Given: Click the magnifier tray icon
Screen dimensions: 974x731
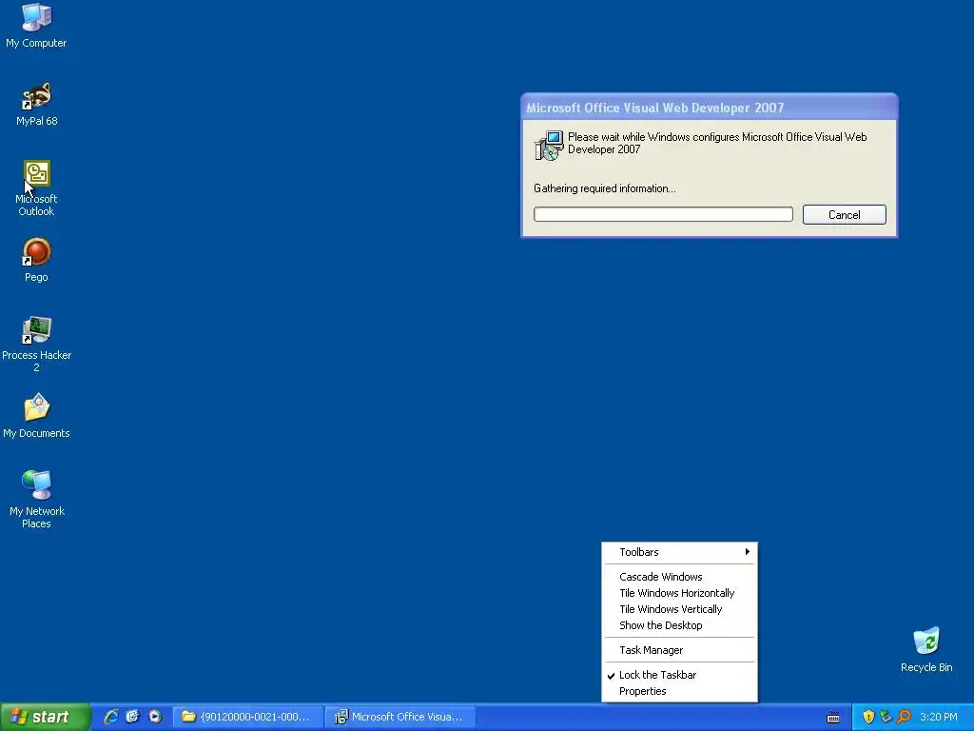Looking at the screenshot, I should tap(904, 717).
